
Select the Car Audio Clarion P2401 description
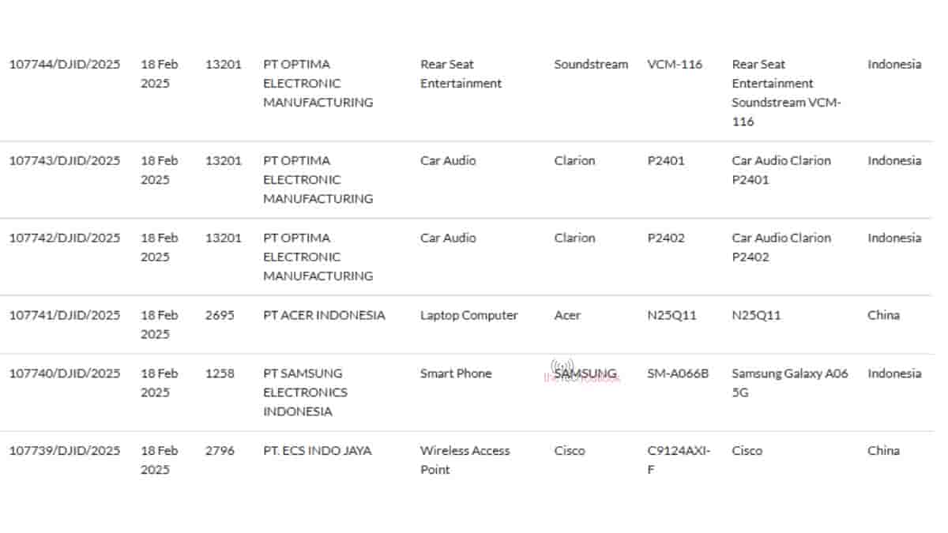[781, 170]
